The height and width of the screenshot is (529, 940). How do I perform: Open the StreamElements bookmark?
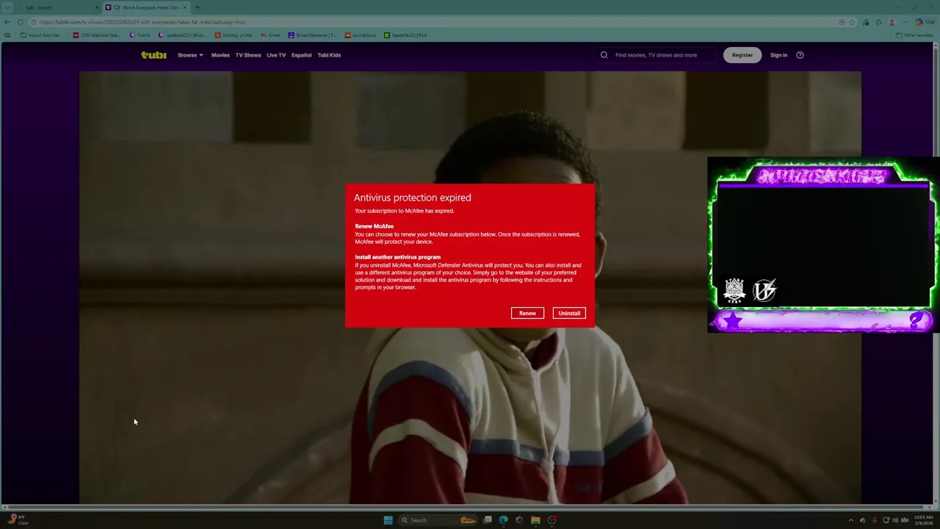tap(312, 35)
